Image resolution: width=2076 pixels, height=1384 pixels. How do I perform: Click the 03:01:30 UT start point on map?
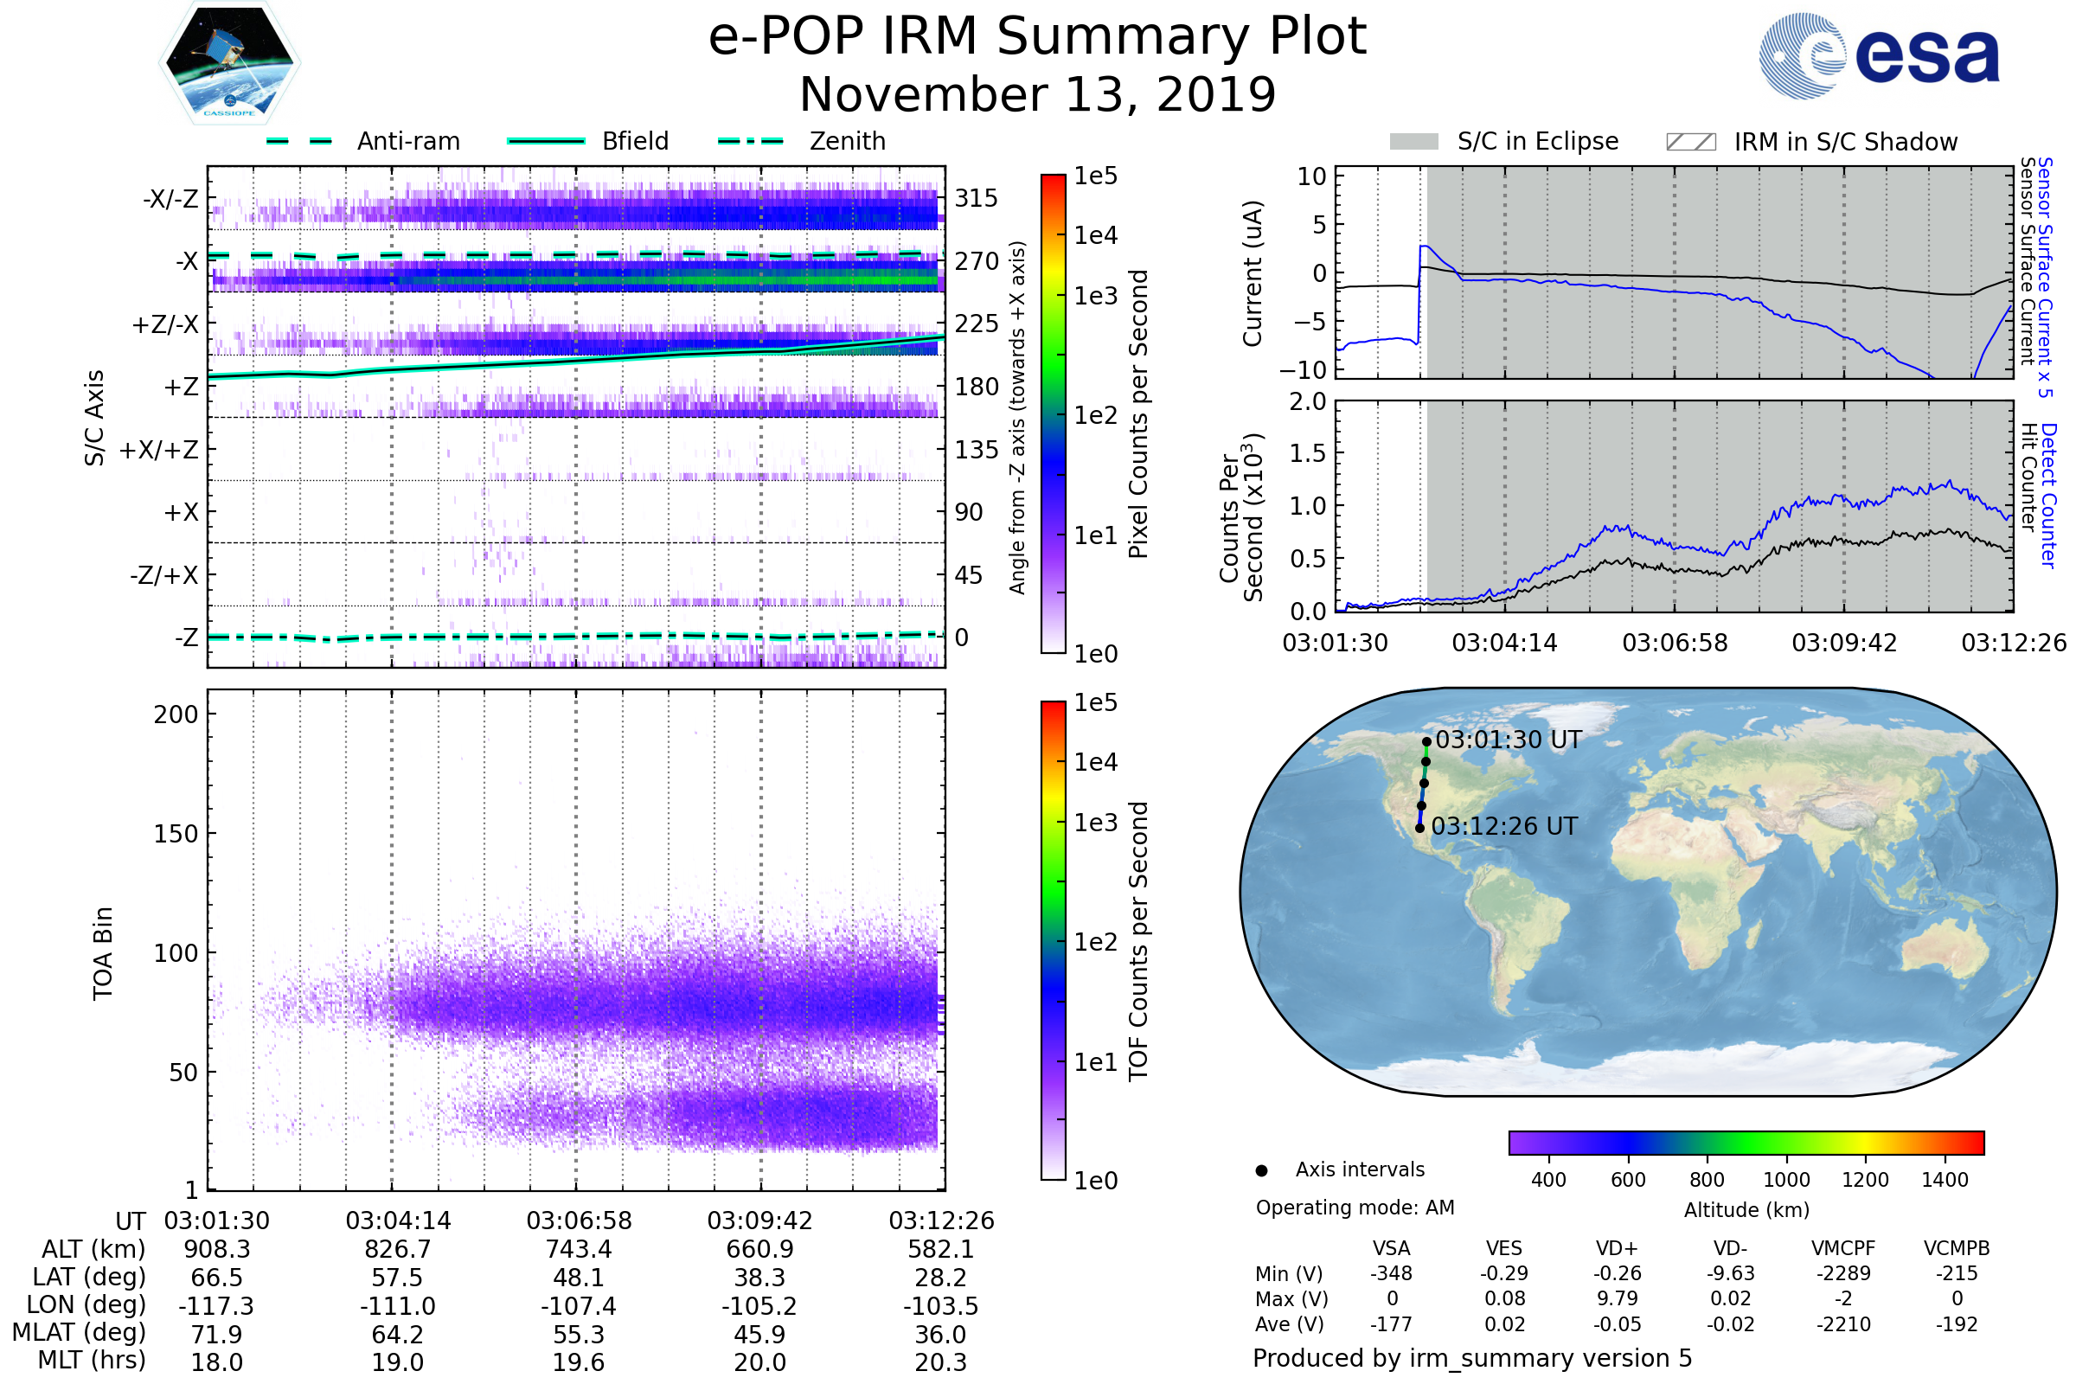click(1426, 742)
